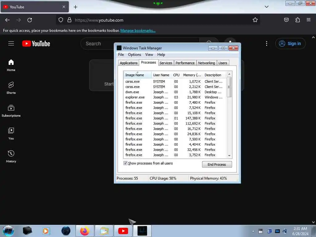Switch to the Networking tab
This screenshot has height=237, width=316.
tap(206, 63)
